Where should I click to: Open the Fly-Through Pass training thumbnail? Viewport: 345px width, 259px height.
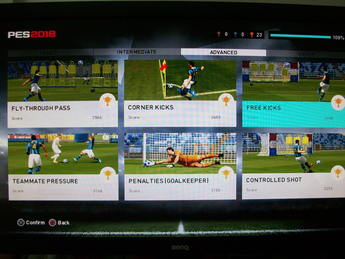pos(63,80)
